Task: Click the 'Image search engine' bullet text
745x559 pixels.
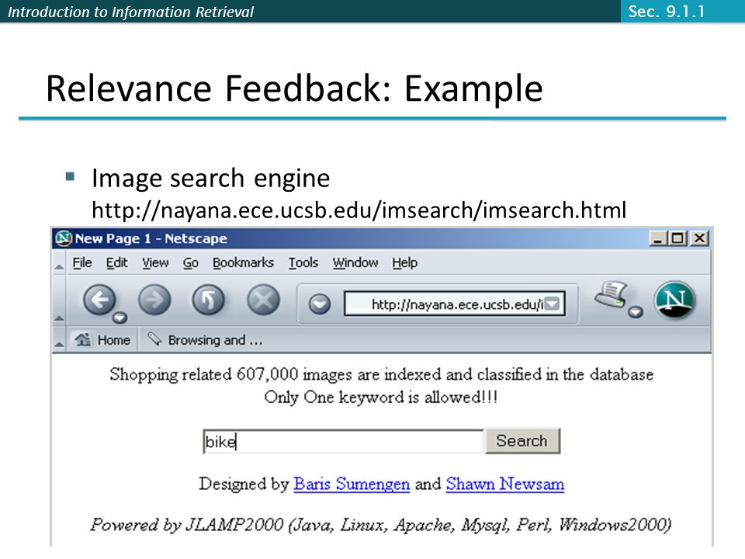Action: pos(210,179)
